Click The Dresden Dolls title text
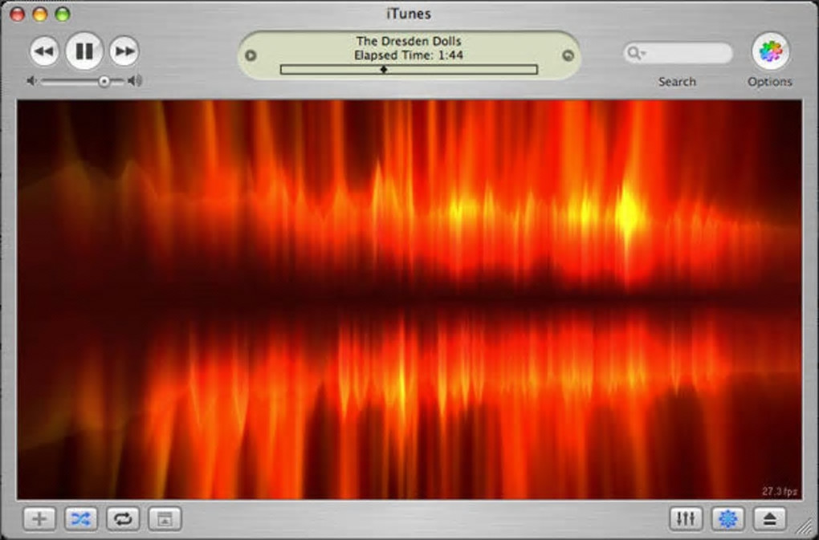This screenshot has height=540, width=819. click(x=409, y=41)
